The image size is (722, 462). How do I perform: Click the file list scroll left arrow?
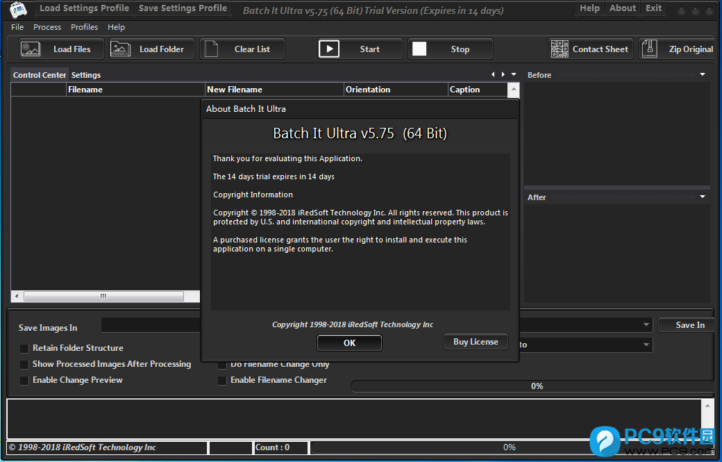tap(17, 296)
